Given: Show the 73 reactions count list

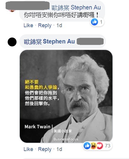Looking at the screenshot, I should click(x=107, y=146).
